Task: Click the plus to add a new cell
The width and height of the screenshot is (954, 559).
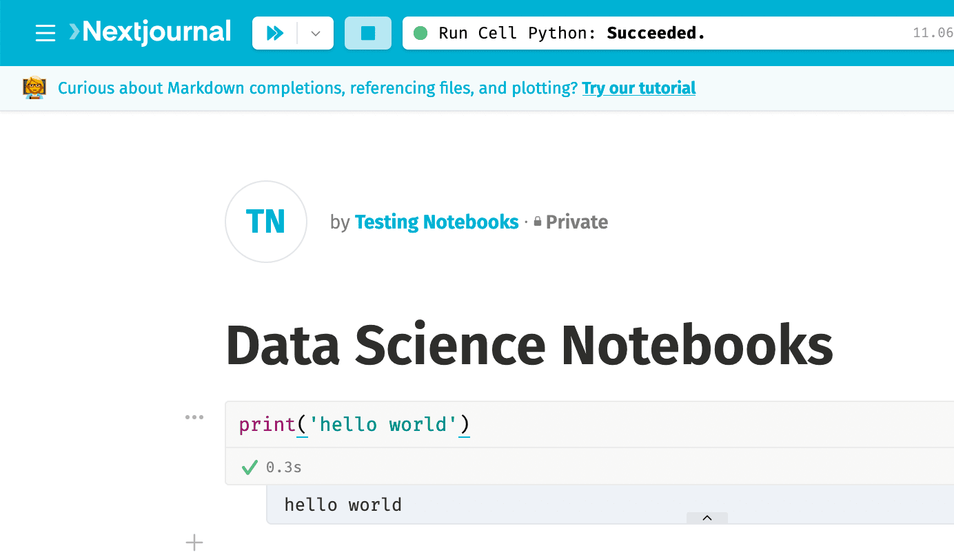Action: coord(194,542)
